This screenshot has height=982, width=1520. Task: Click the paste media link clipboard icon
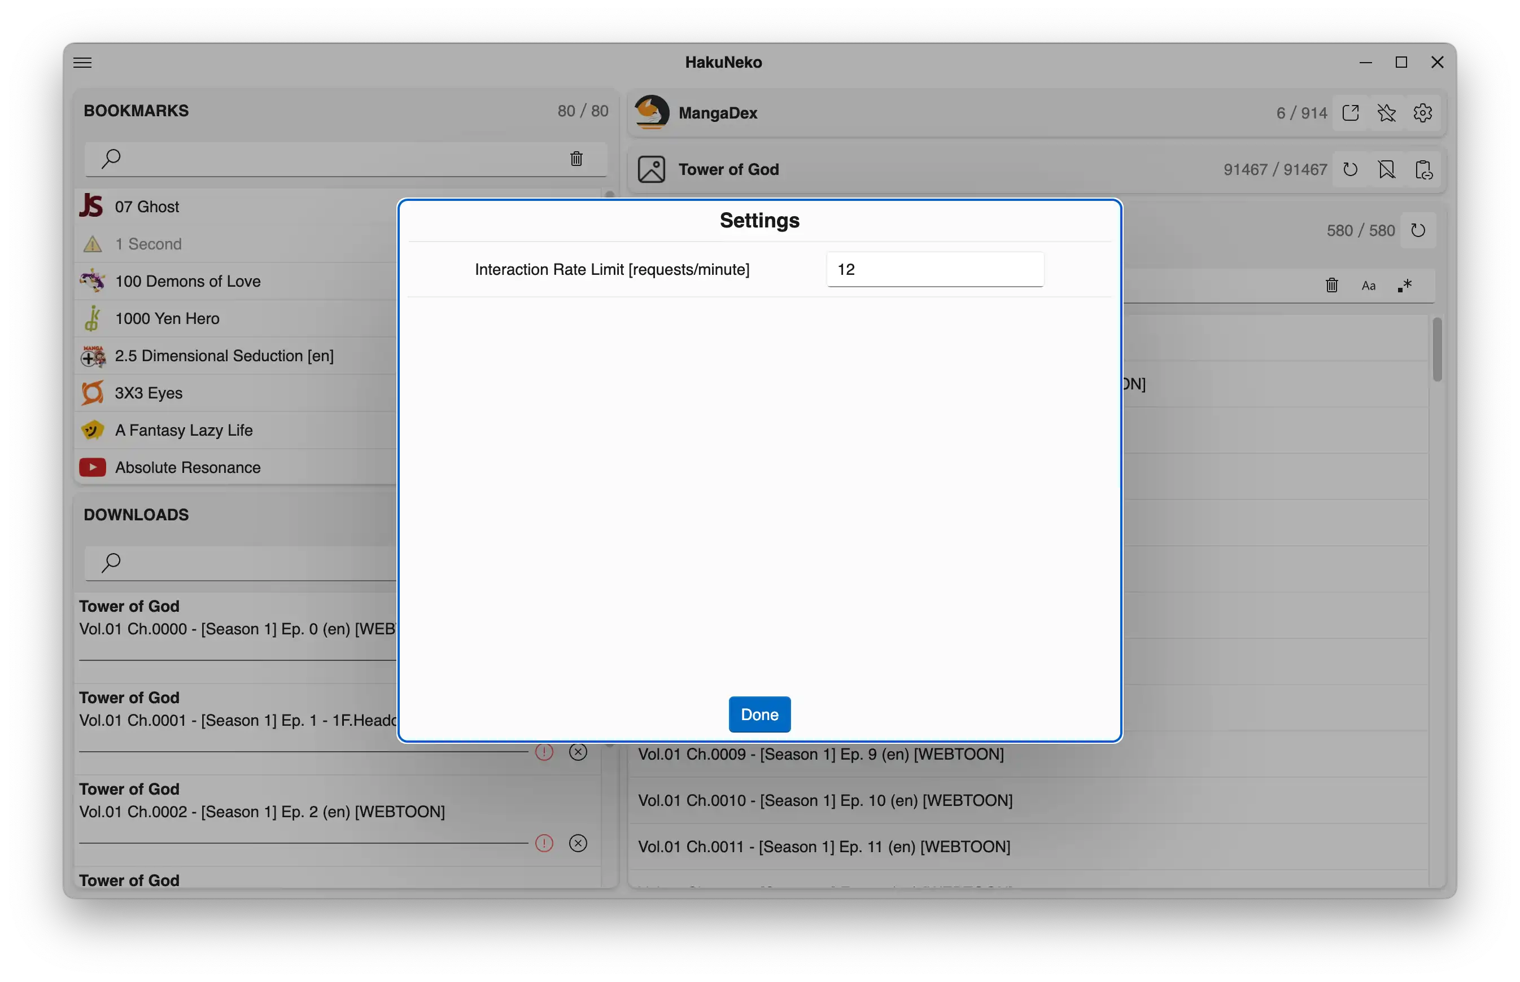[x=1423, y=170]
